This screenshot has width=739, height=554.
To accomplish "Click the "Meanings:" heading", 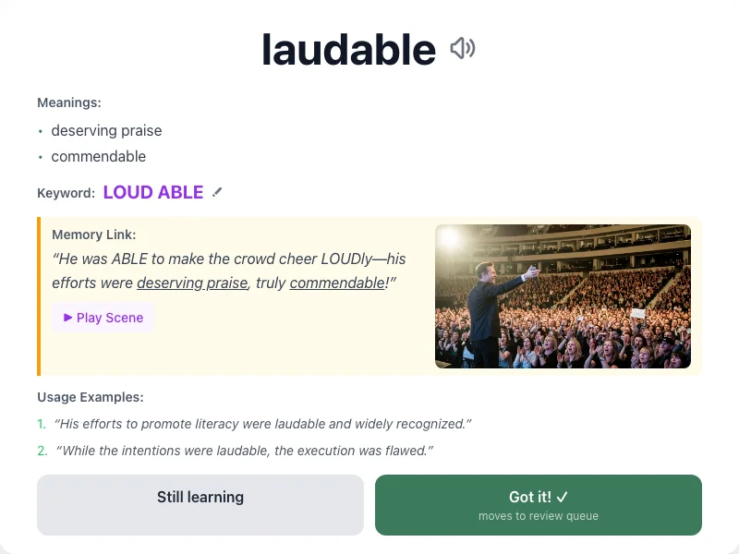I will click(68, 102).
